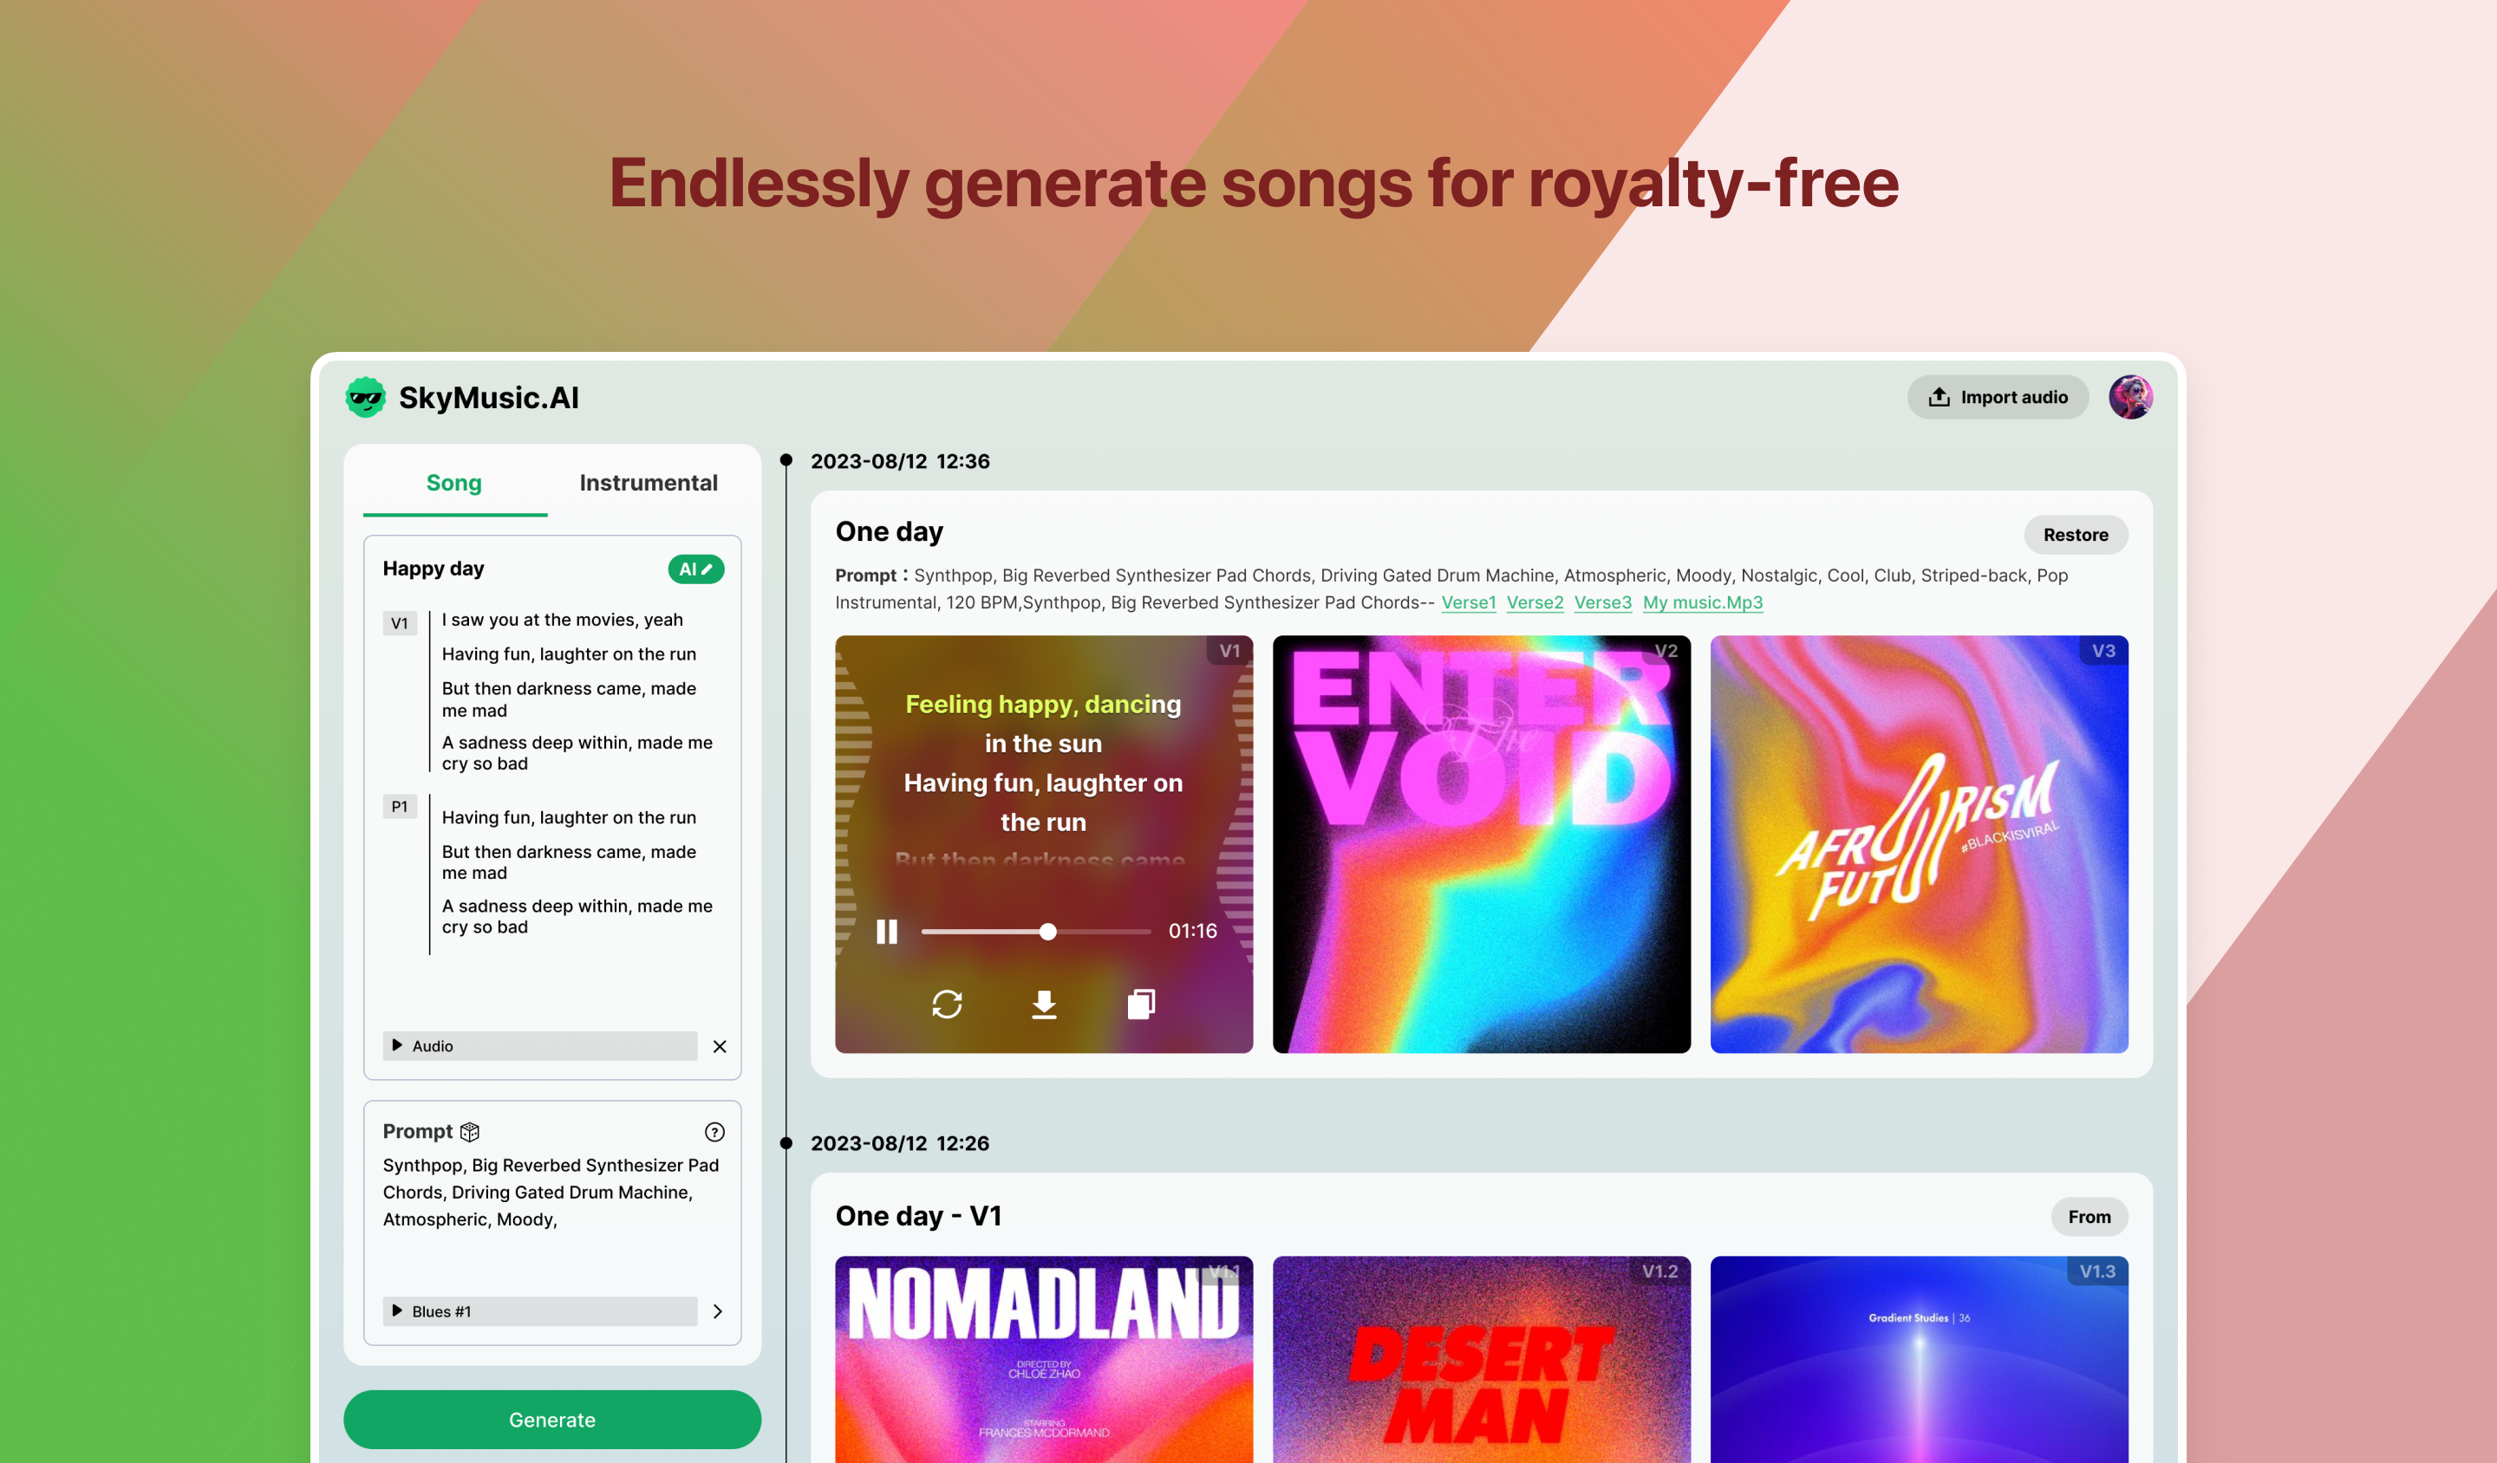This screenshot has height=1463, width=2497.
Task: Click the SkyMusic.AI logo icon
Action: 366,397
